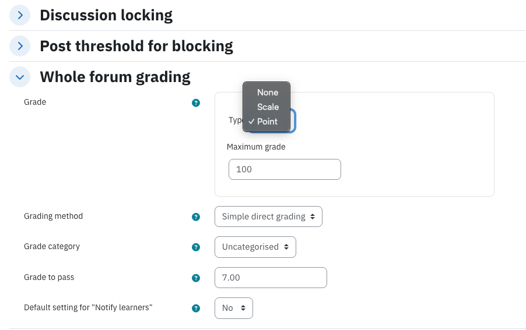The image size is (526, 330).
Task: Click the Maximum grade label
Action: point(256,147)
